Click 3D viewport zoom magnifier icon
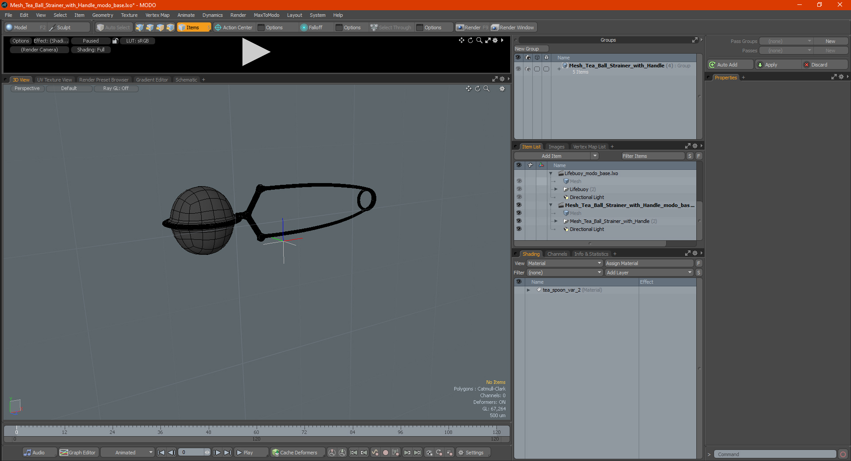 click(487, 89)
